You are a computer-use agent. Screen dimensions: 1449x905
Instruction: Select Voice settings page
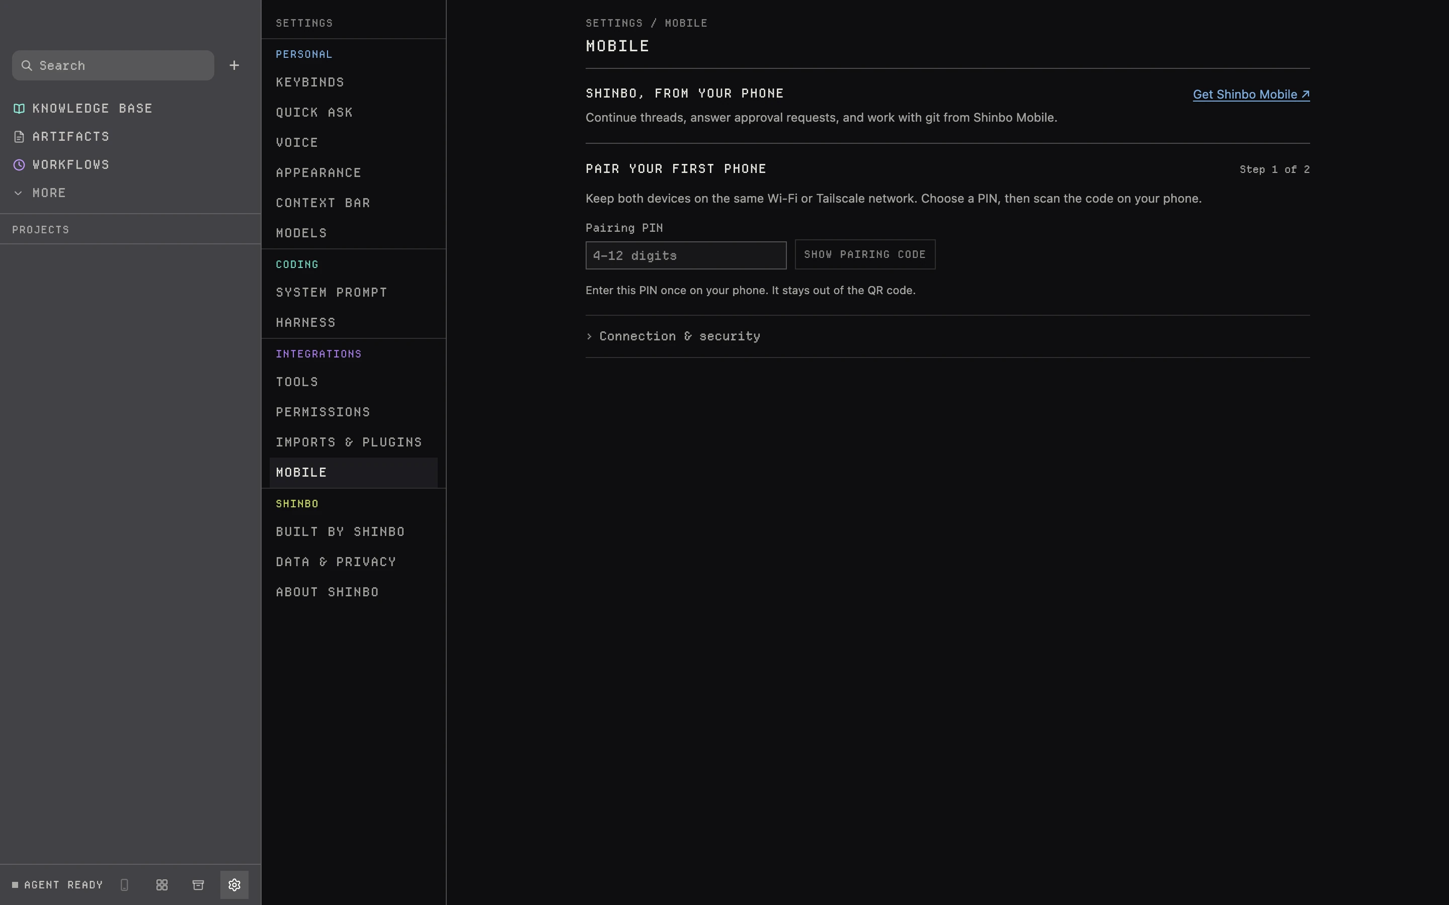[353, 142]
